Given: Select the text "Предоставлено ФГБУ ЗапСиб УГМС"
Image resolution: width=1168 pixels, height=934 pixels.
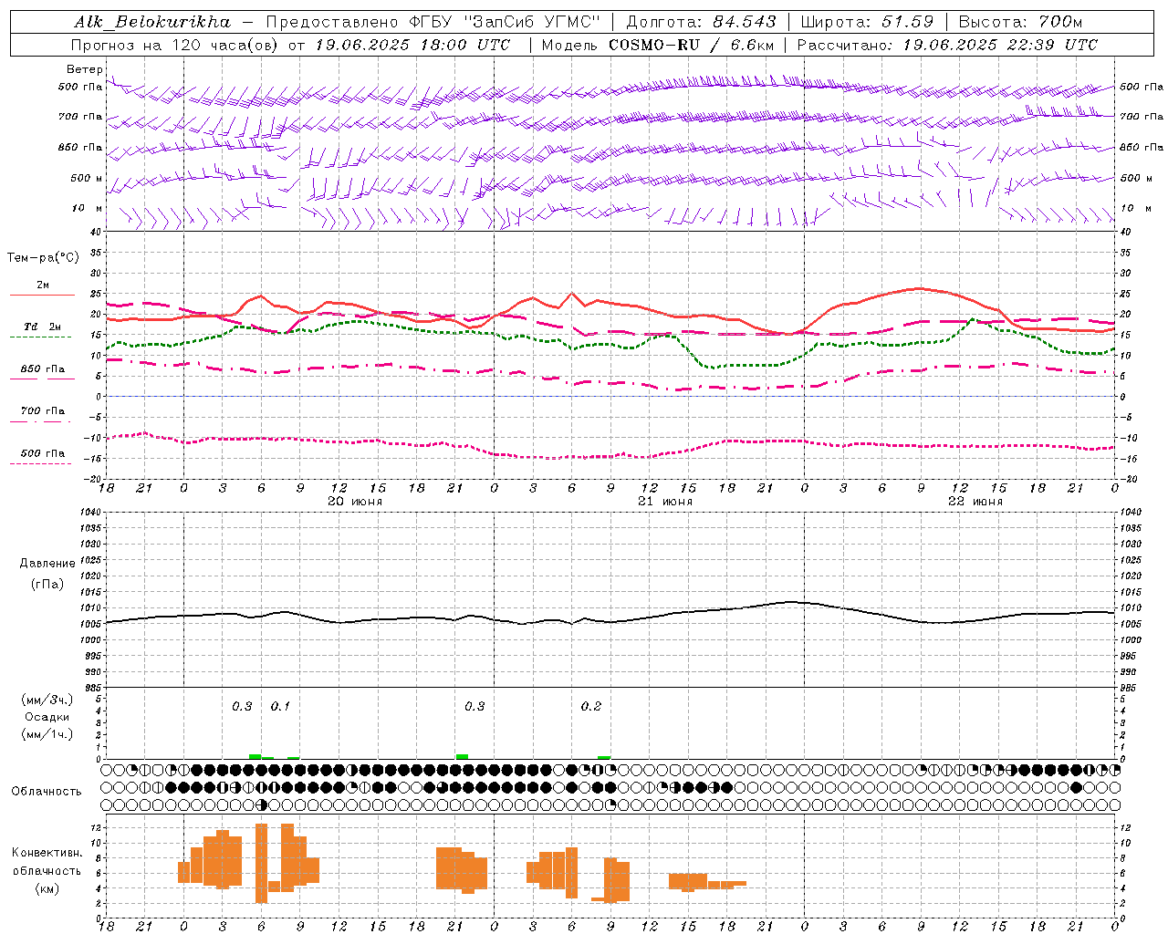Looking at the screenshot, I should pyautogui.click(x=433, y=22).
